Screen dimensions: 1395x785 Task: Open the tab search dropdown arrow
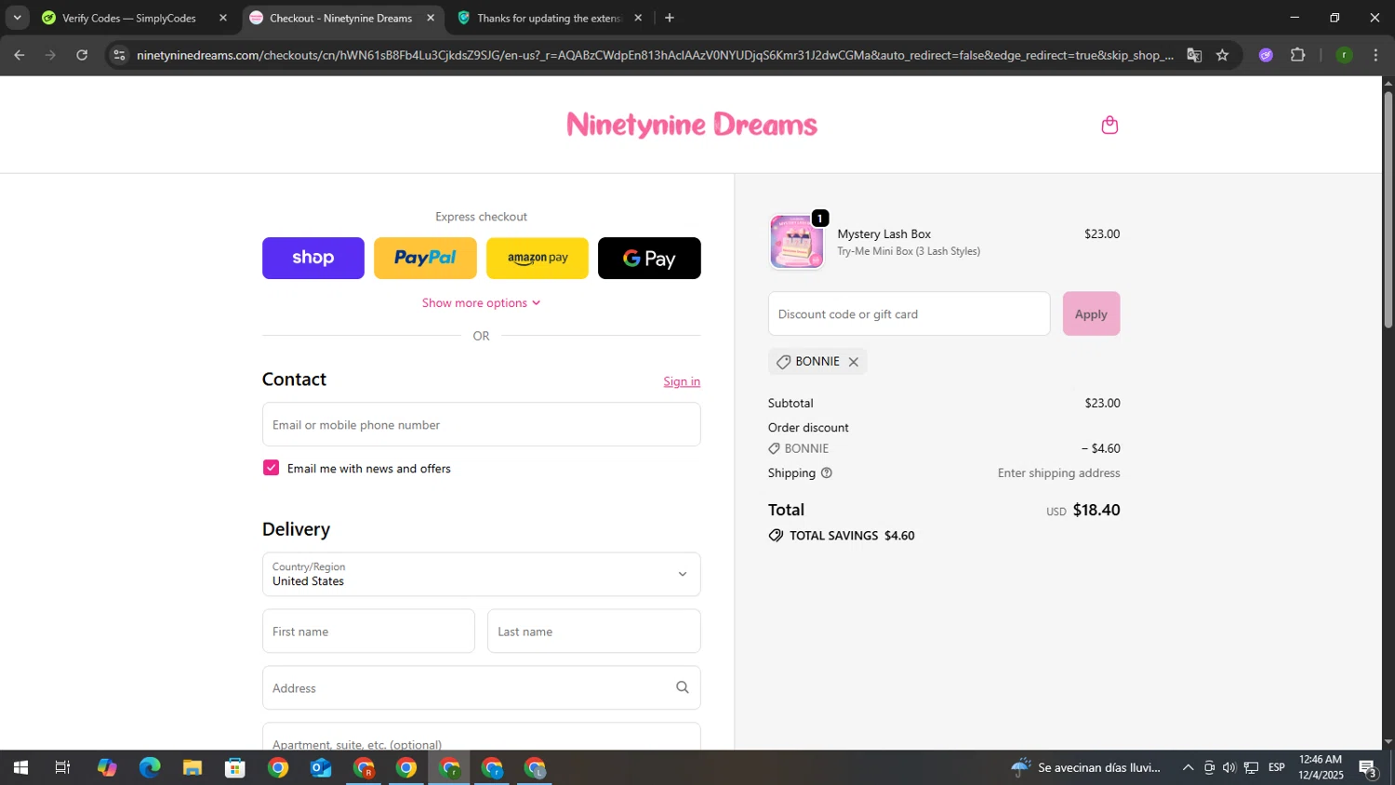point(17,18)
